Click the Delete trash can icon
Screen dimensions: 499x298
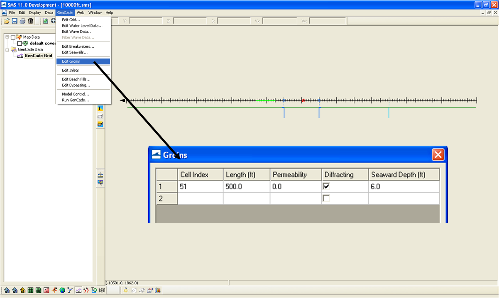(30, 21)
